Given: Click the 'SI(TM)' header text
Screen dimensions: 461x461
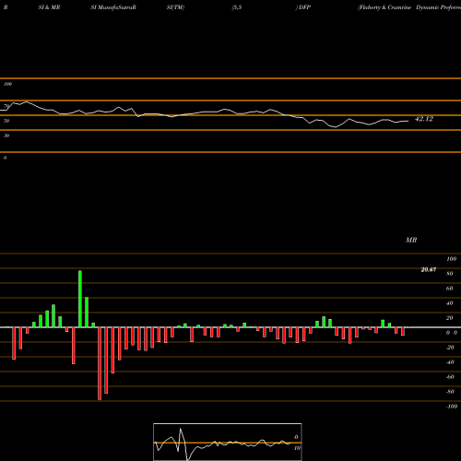Looking at the screenshot, I should pos(175,7).
